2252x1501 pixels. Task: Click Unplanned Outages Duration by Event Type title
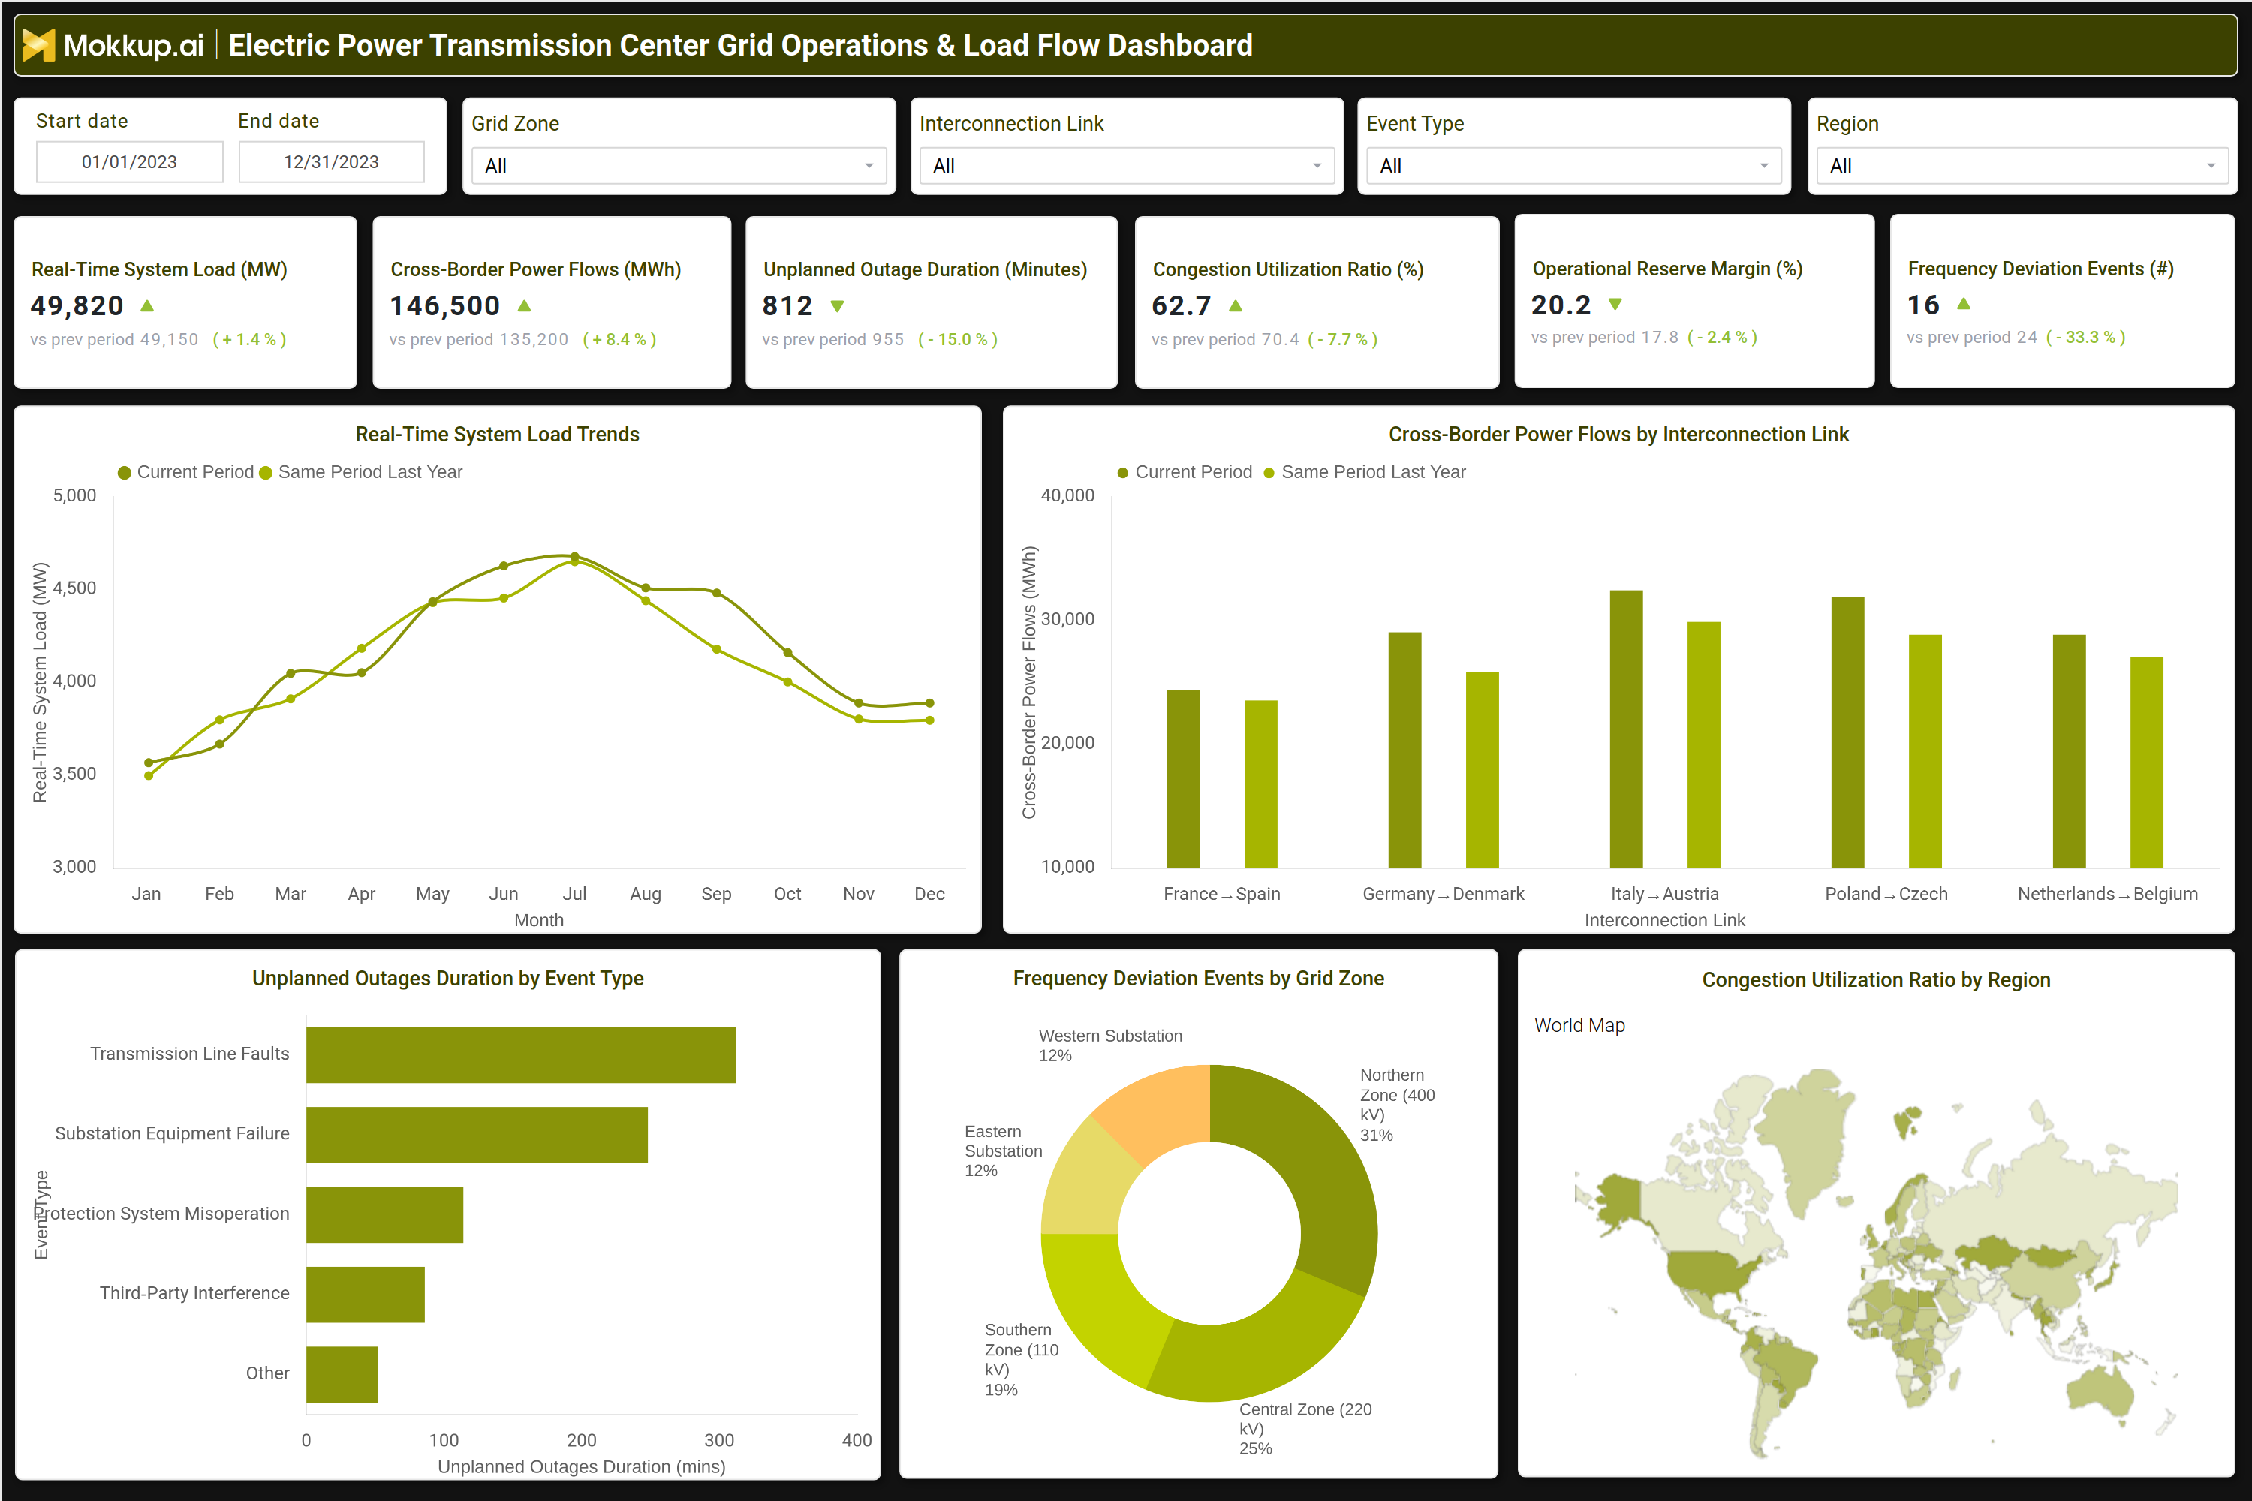448,979
